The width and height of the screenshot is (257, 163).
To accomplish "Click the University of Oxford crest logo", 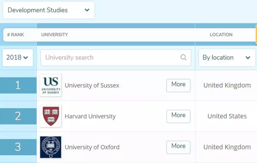I will coord(51,147).
